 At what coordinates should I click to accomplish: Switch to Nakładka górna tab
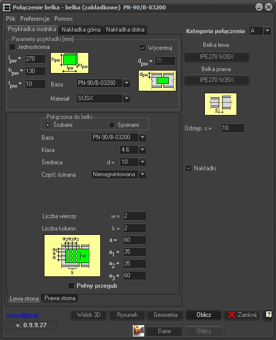click(81, 30)
